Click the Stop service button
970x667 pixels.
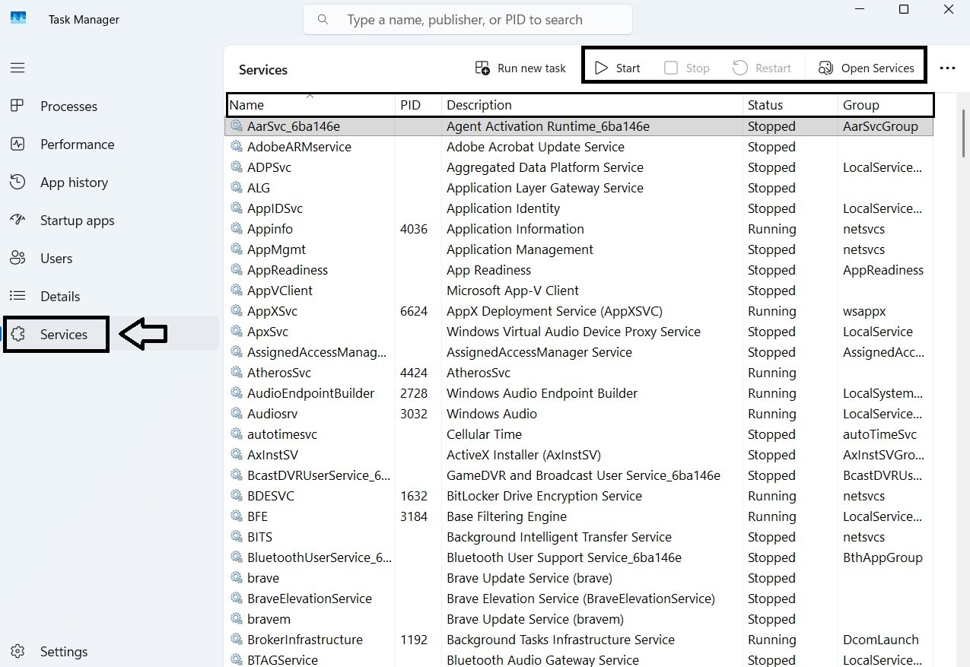[686, 68]
